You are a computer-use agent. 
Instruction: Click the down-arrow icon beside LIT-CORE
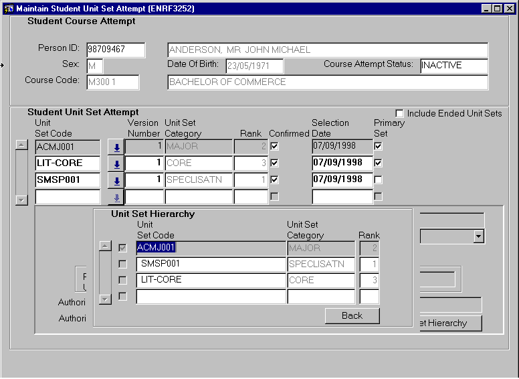tap(116, 163)
